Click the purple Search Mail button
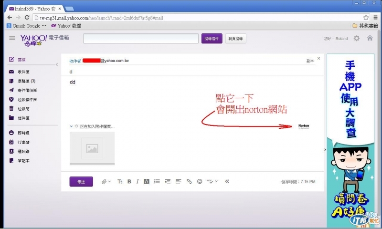The height and width of the screenshot is (229, 382). click(212, 39)
